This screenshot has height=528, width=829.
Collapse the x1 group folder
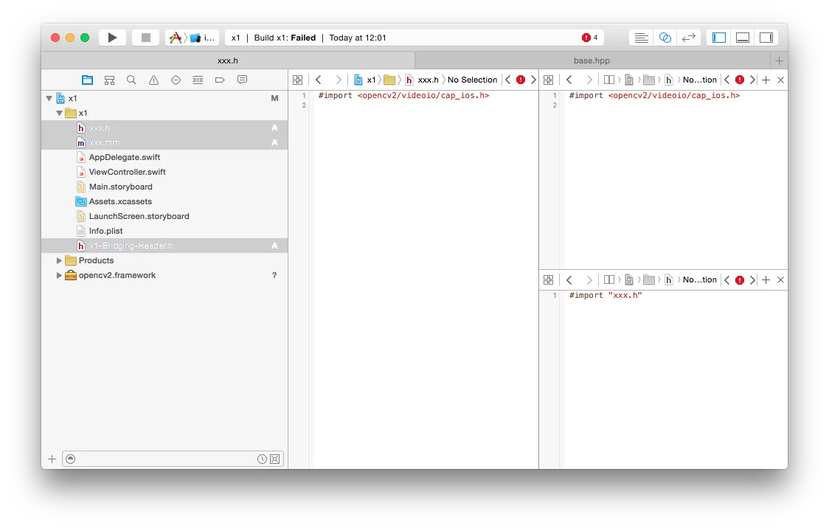tap(59, 113)
